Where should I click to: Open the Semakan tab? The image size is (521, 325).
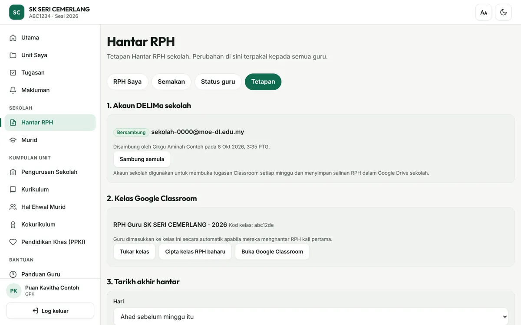171,81
